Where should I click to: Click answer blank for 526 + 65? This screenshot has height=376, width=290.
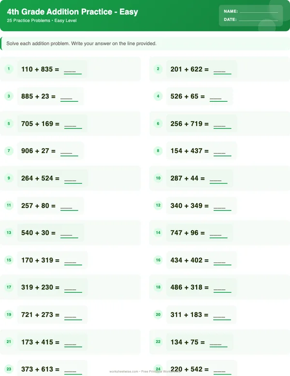click(218, 98)
